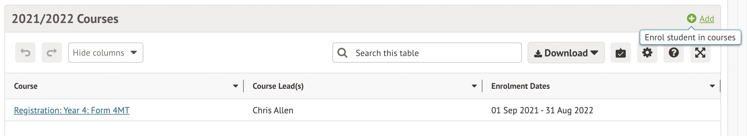Click the calendar checkmark icon
Viewport: 747px width, 136px height.
[620, 53]
